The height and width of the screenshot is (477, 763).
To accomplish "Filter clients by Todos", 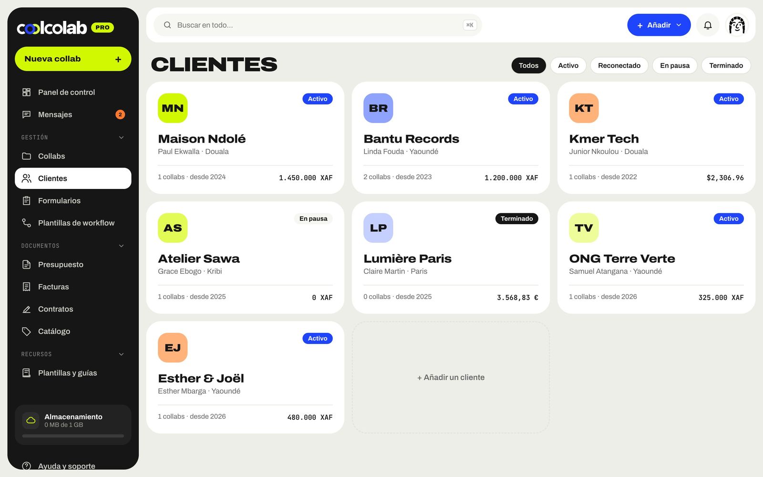I will click(528, 65).
